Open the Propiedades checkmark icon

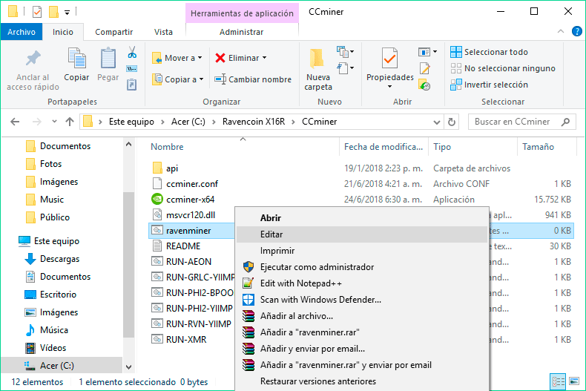(389, 59)
